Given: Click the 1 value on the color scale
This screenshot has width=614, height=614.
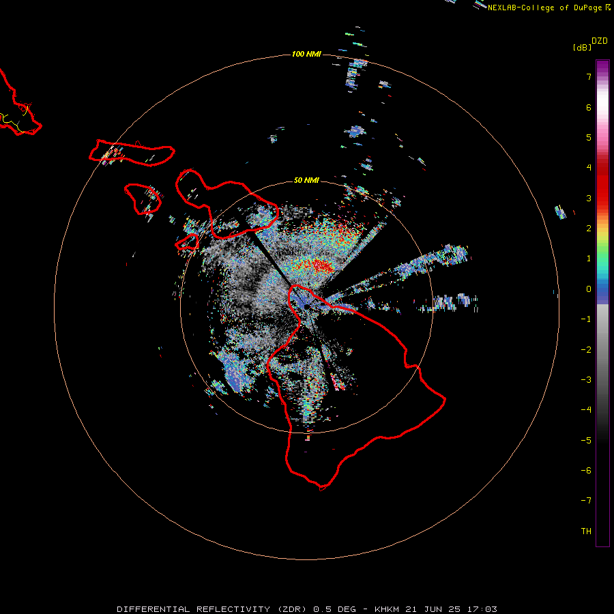Looking at the screenshot, I should [x=589, y=259].
